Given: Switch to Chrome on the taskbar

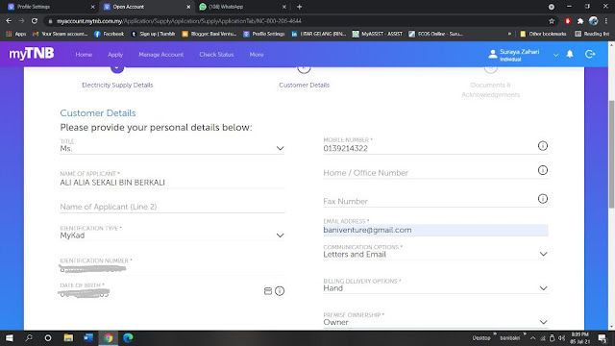Looking at the screenshot, I should (109, 337).
